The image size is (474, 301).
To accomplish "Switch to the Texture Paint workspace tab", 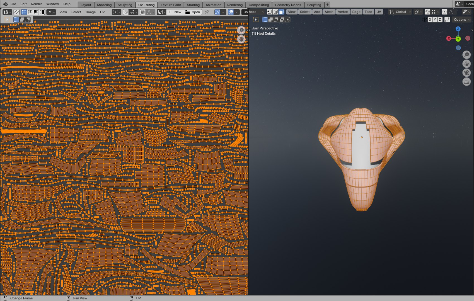I will tap(171, 5).
